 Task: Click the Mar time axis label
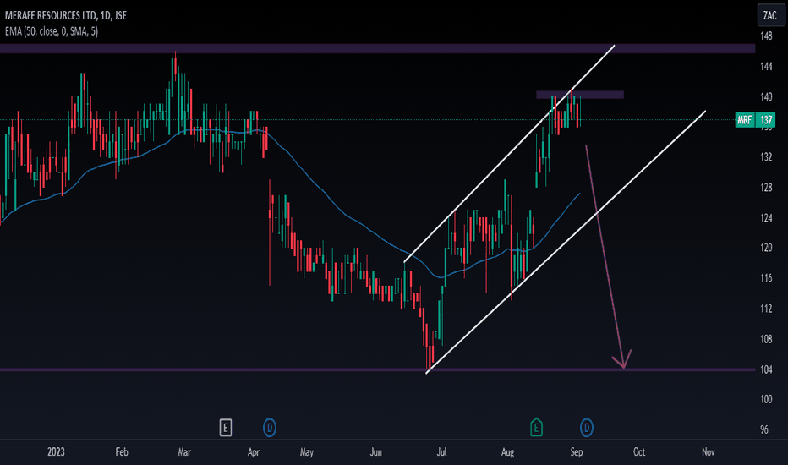click(x=184, y=451)
